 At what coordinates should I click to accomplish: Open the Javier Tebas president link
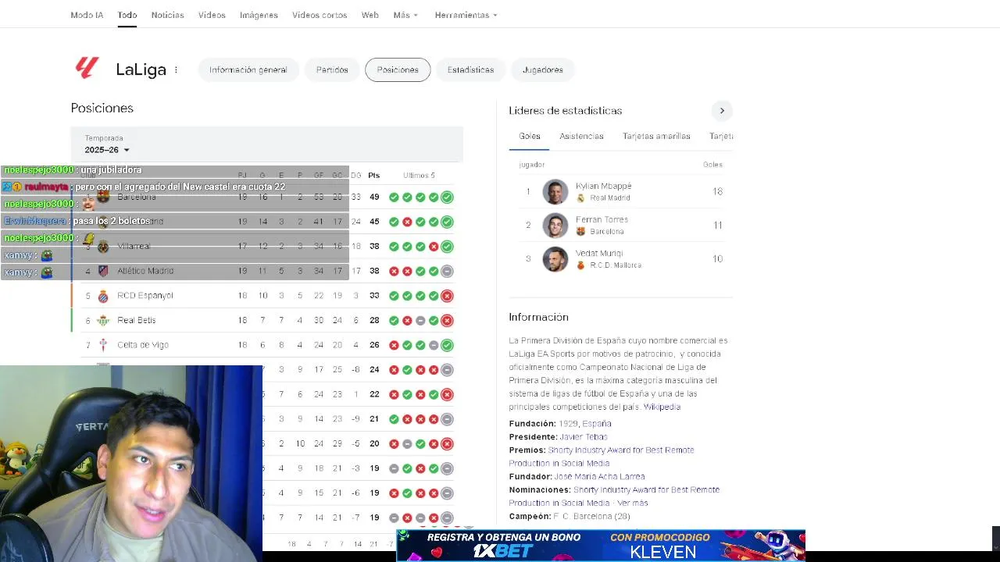point(584,437)
